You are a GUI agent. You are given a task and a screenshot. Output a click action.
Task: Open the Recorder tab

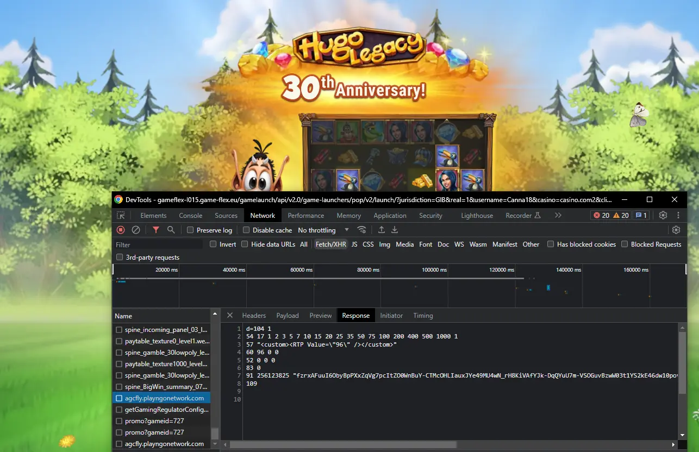click(523, 216)
